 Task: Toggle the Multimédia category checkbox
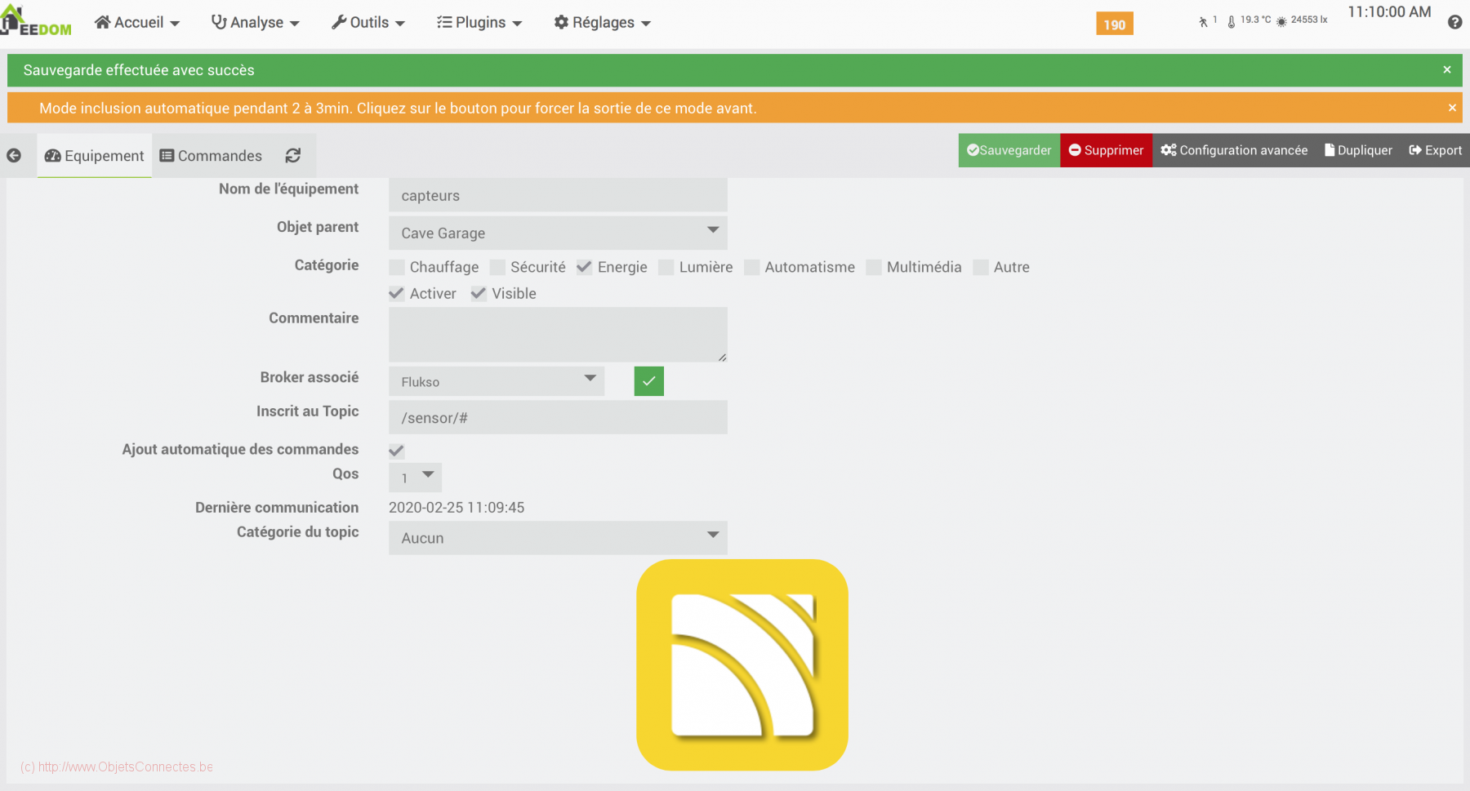[x=874, y=267]
